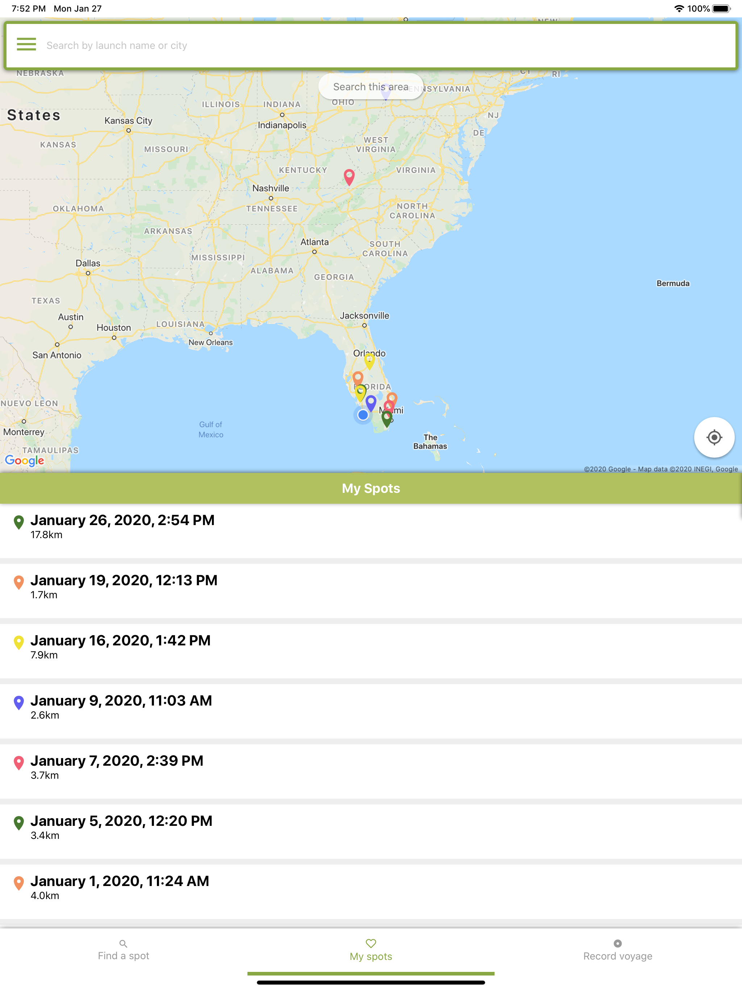
Task: Switch to the Record voyage tab
Action: (x=618, y=951)
